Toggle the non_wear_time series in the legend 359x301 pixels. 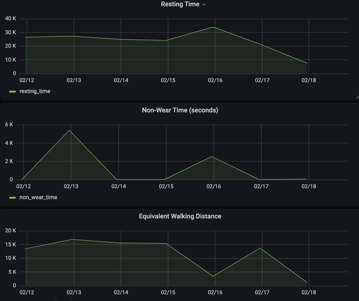tap(38, 197)
